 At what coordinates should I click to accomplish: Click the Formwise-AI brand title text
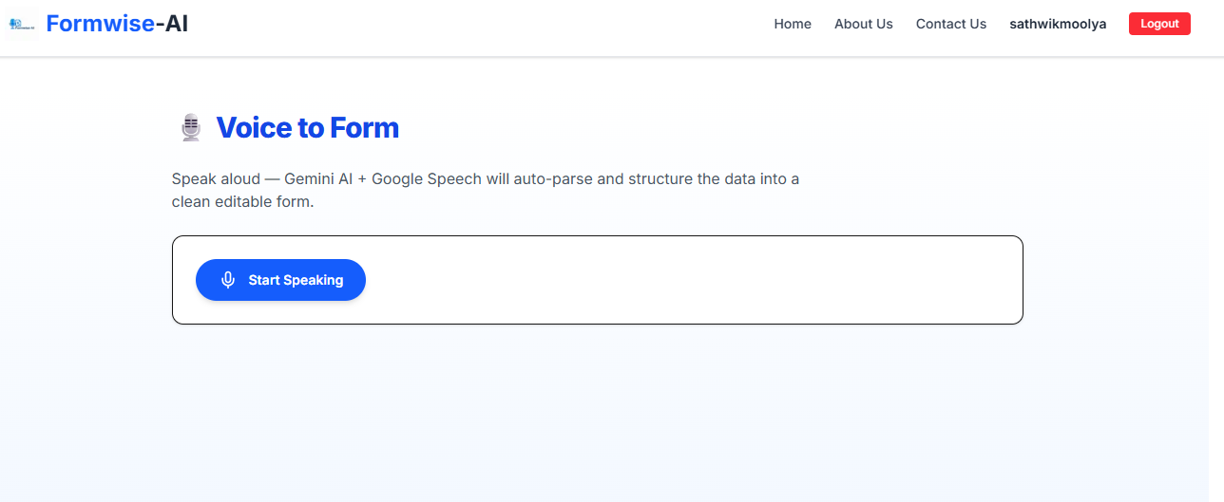[117, 24]
